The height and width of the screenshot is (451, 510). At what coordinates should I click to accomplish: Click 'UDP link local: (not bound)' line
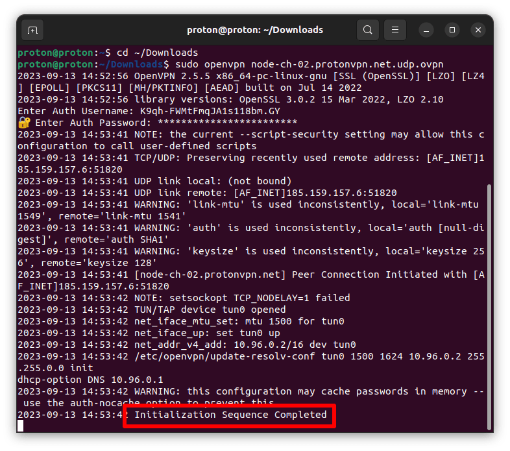(x=154, y=181)
